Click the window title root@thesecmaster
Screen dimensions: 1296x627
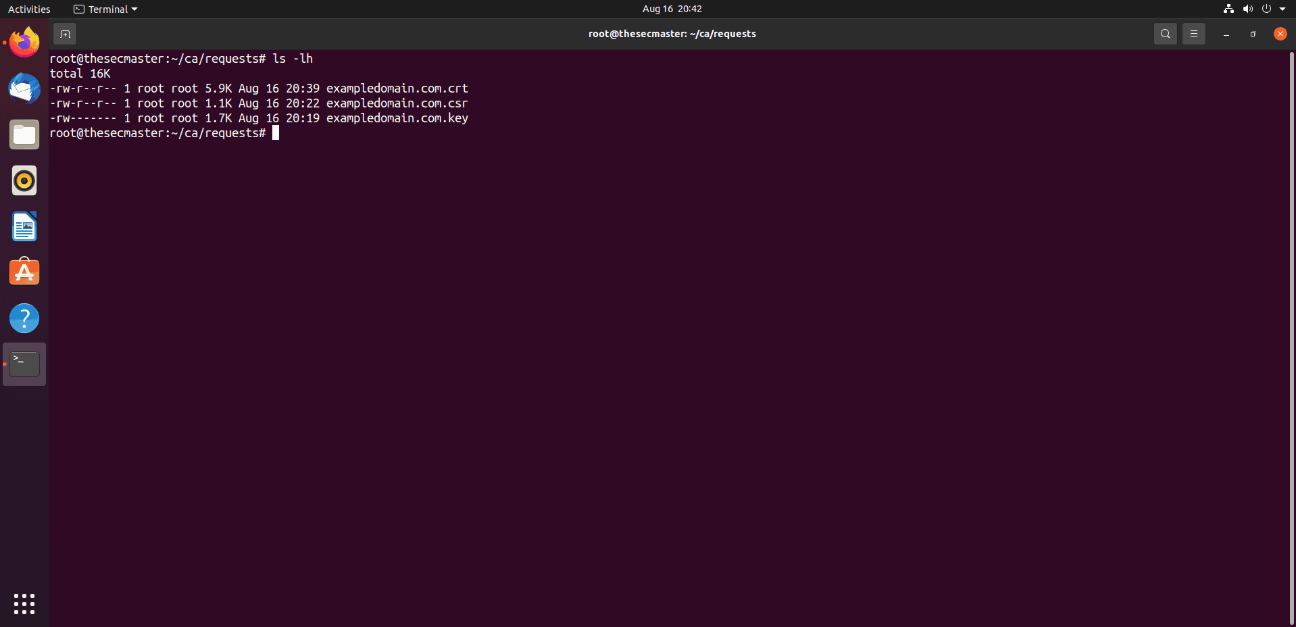pos(672,34)
